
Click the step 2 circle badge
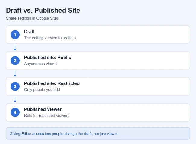tap(15, 61)
